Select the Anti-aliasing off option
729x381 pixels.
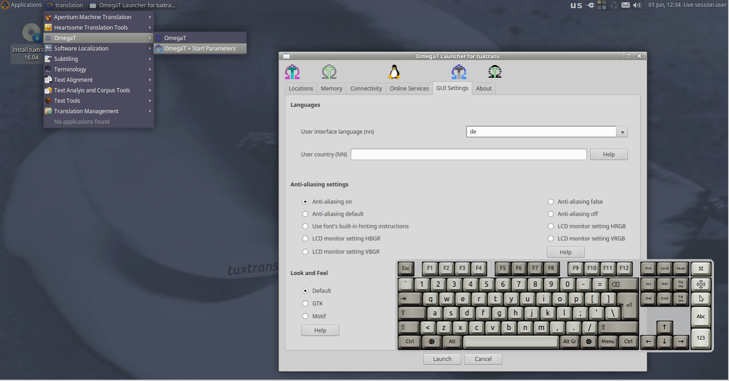(551, 214)
